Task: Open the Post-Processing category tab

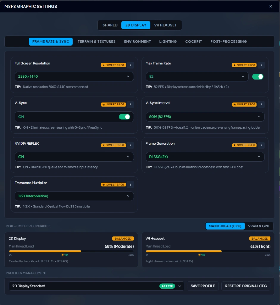Action: [229, 41]
